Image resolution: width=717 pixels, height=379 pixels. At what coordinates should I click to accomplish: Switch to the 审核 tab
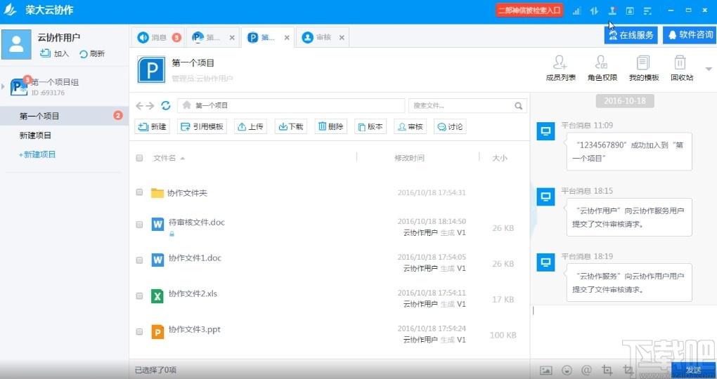click(323, 38)
